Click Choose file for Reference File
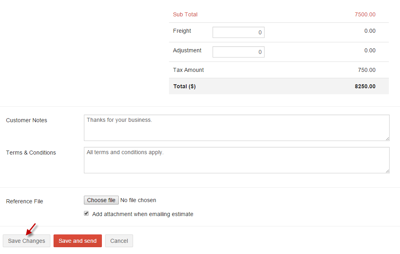Image resolution: width=400 pixels, height=254 pixels. click(101, 200)
